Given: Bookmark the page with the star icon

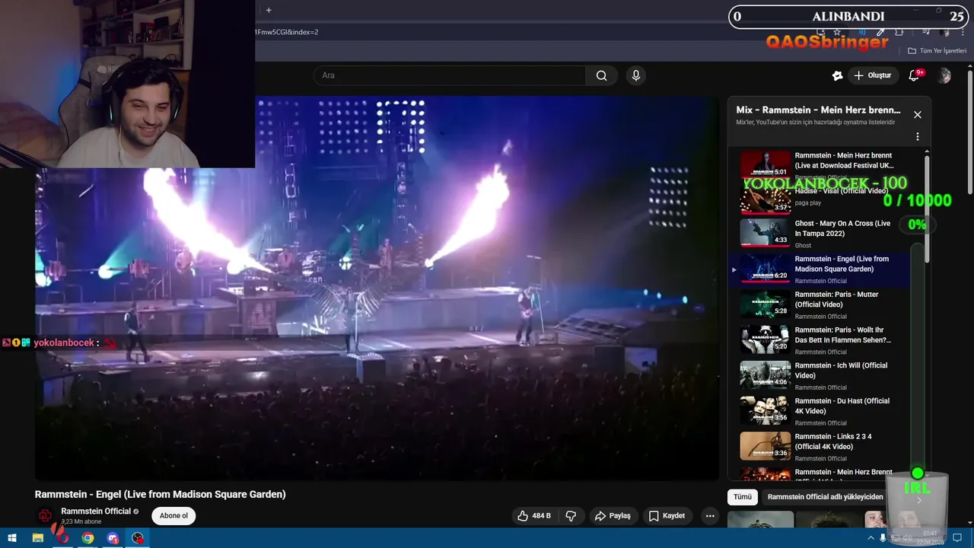Looking at the screenshot, I should [837, 32].
